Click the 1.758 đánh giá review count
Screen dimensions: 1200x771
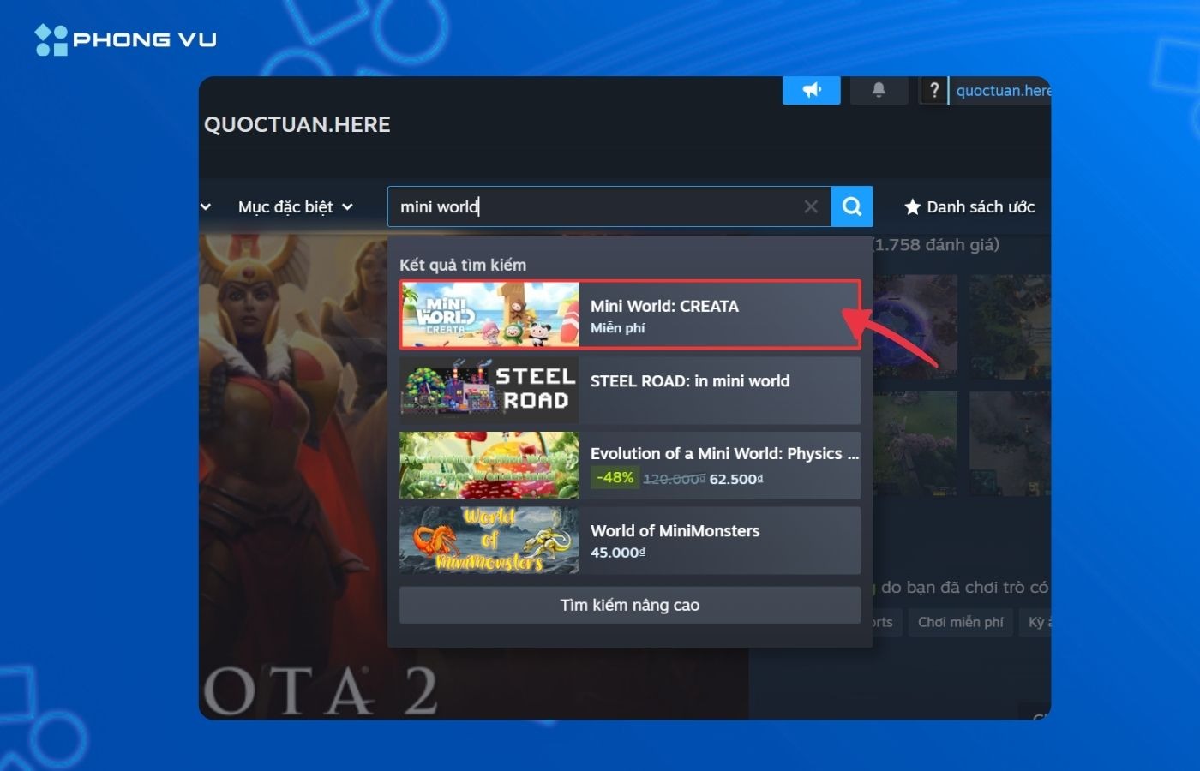point(936,245)
